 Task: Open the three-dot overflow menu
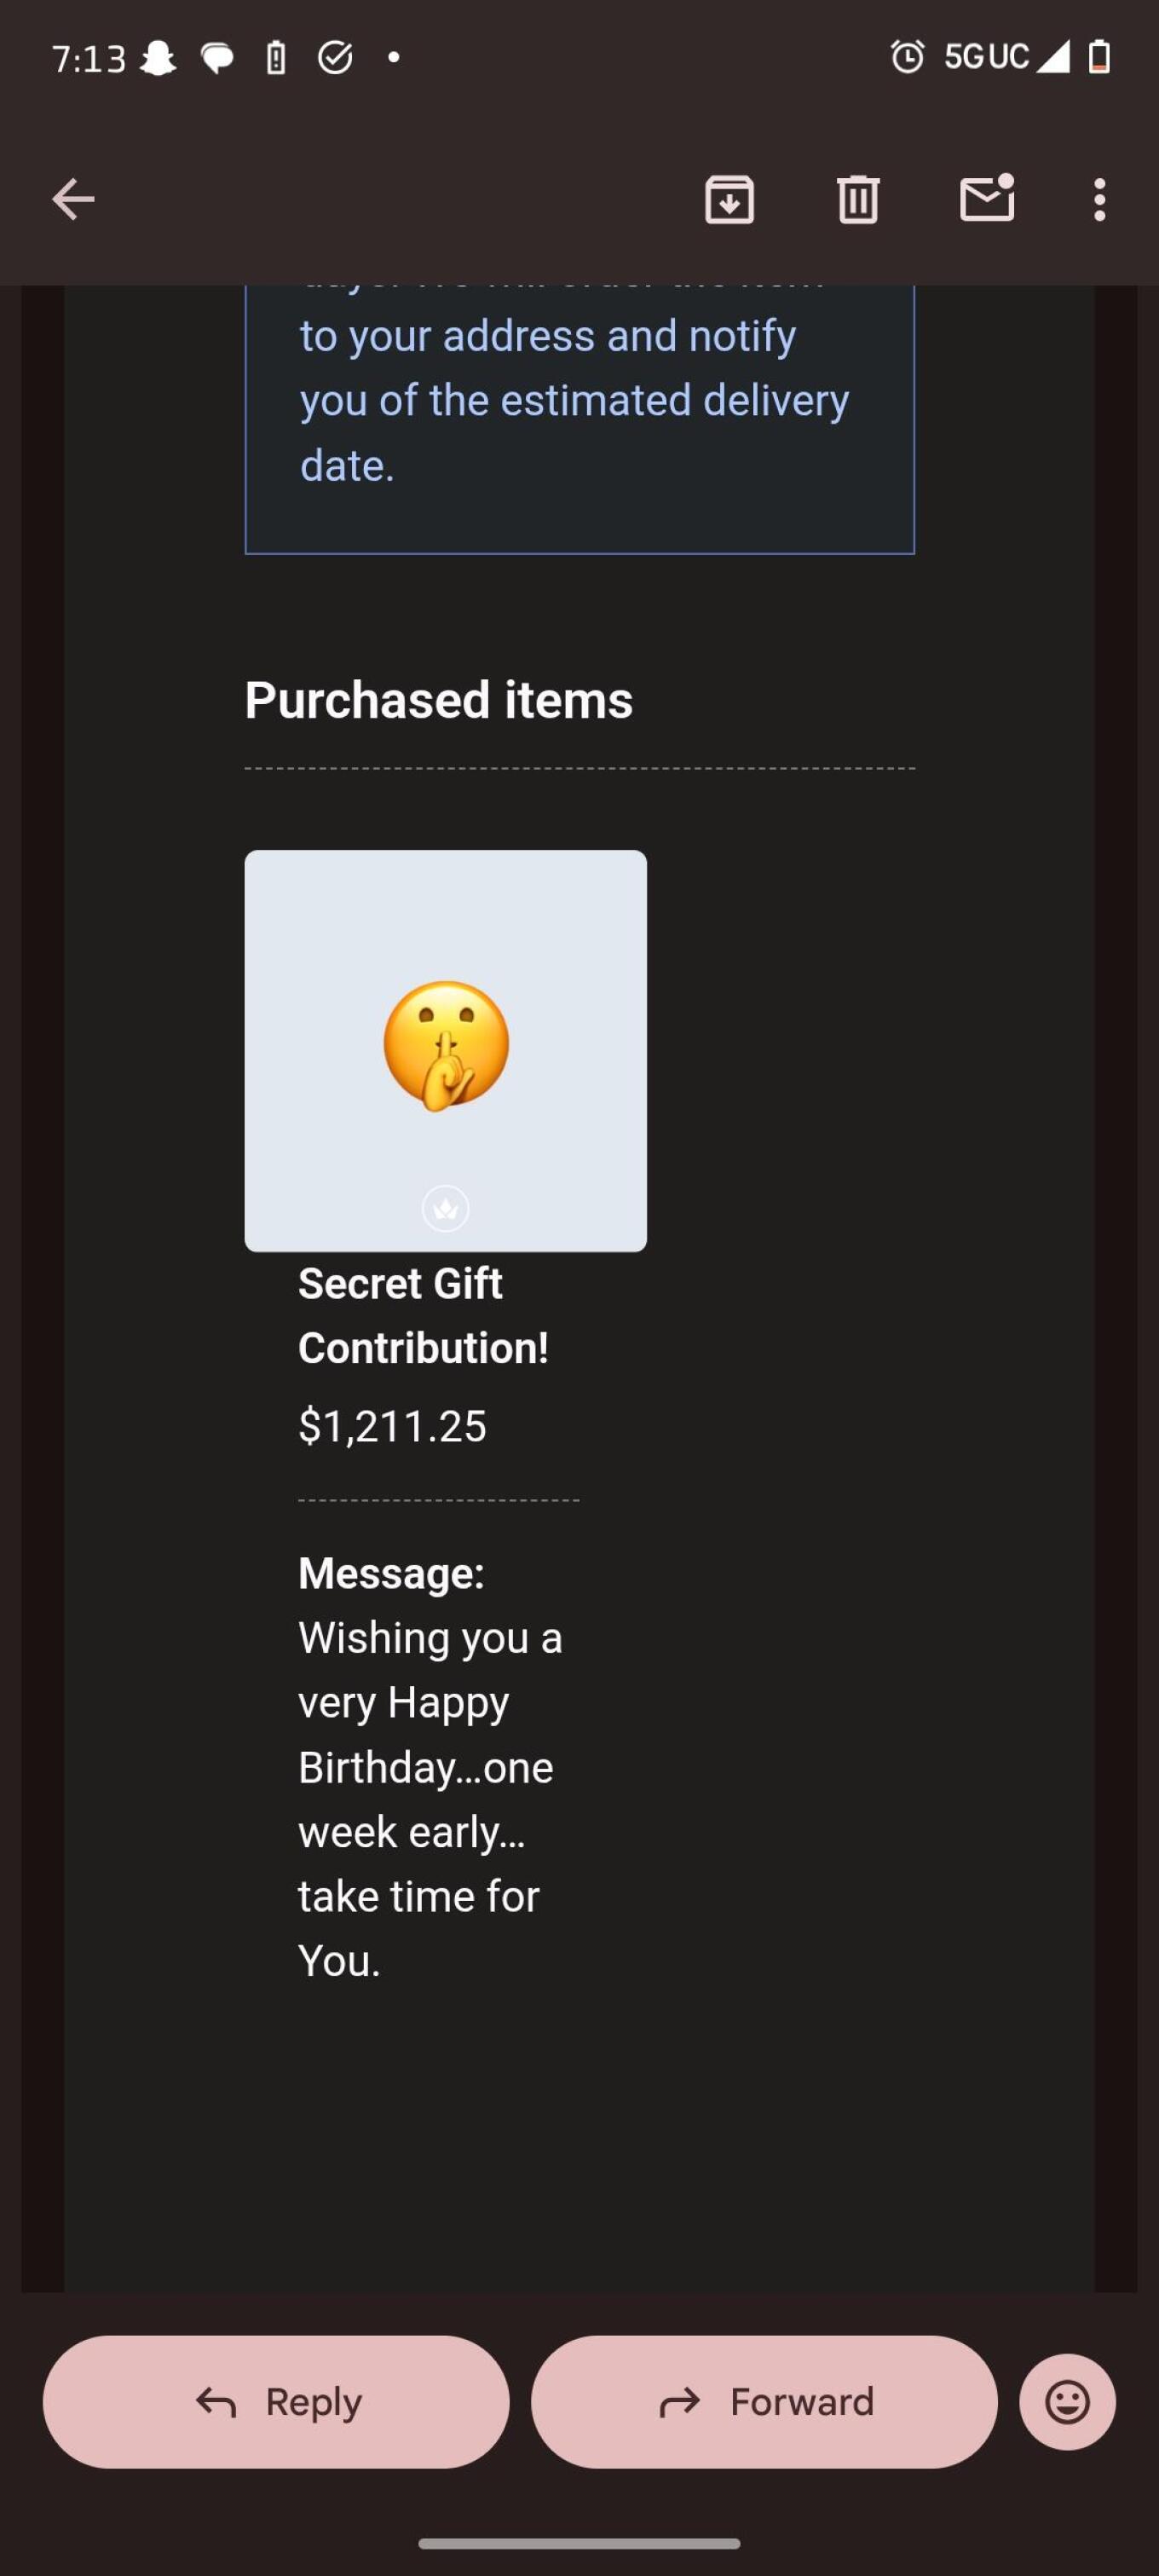(1099, 199)
